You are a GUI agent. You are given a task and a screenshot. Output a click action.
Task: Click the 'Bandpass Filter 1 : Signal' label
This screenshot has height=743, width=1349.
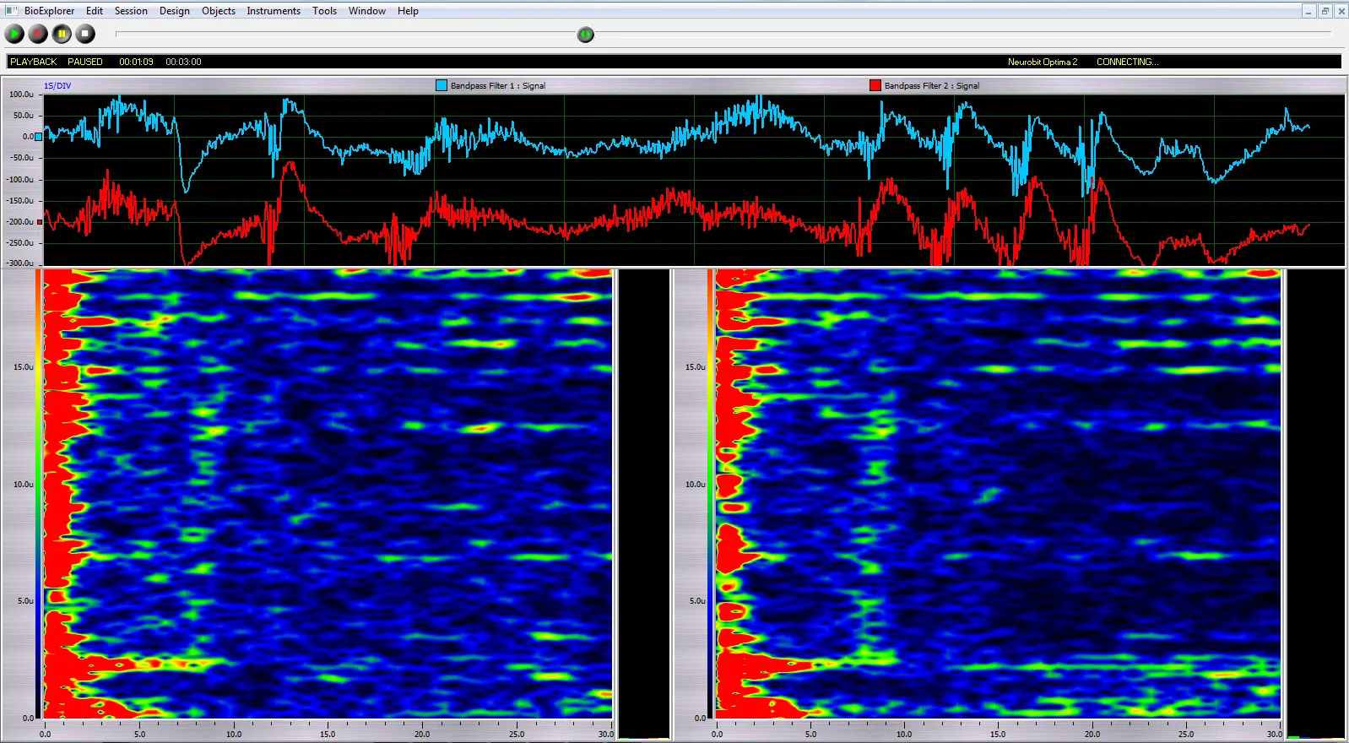498,86
